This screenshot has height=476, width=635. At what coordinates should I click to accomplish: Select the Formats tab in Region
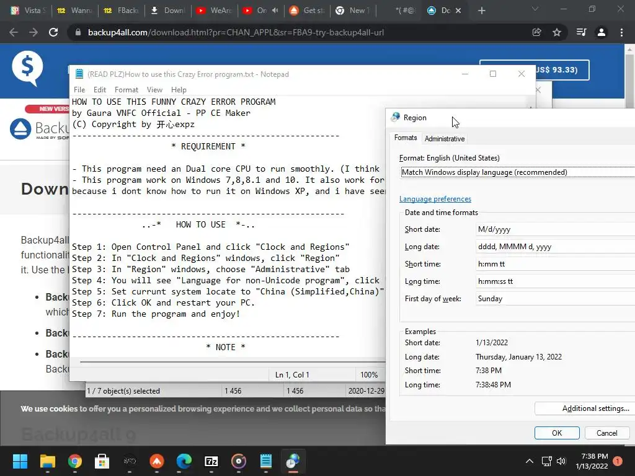406,138
